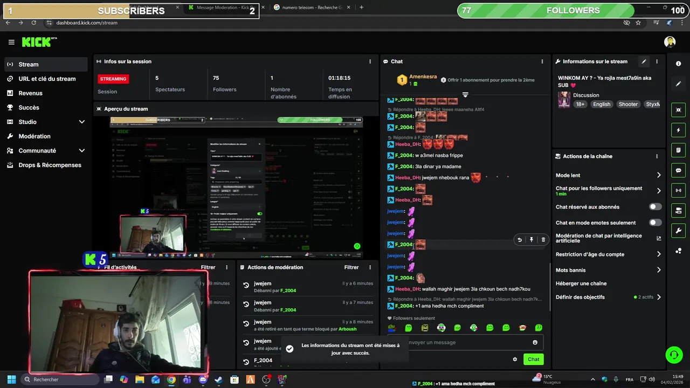Click the pencil icon in right sidebar

679,84
